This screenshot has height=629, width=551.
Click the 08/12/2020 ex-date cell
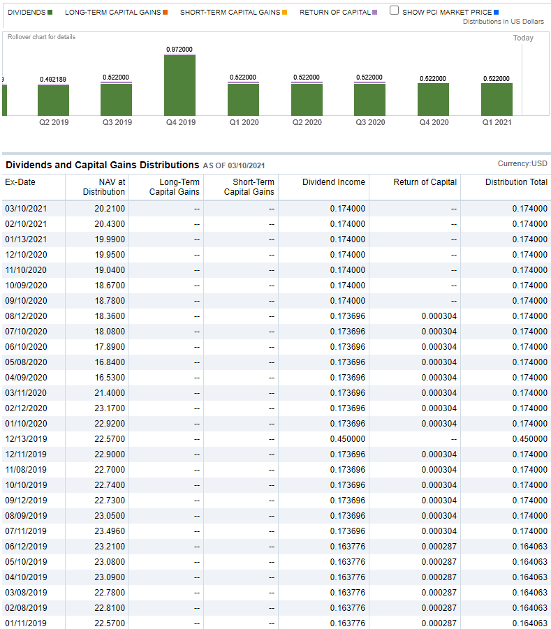coord(26,316)
